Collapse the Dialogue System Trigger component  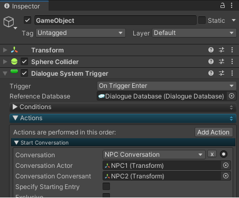click(x=5, y=73)
